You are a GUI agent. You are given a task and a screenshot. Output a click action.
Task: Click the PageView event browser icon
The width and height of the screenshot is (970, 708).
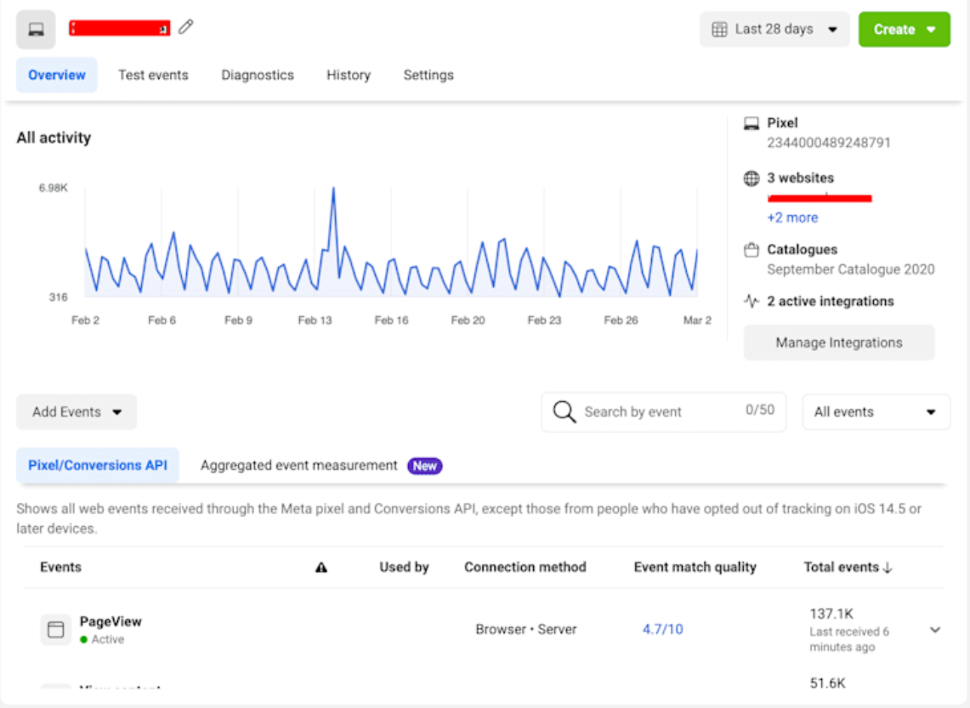[x=56, y=630]
